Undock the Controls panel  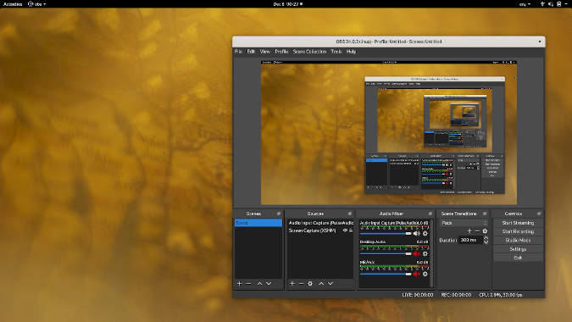[539, 214]
